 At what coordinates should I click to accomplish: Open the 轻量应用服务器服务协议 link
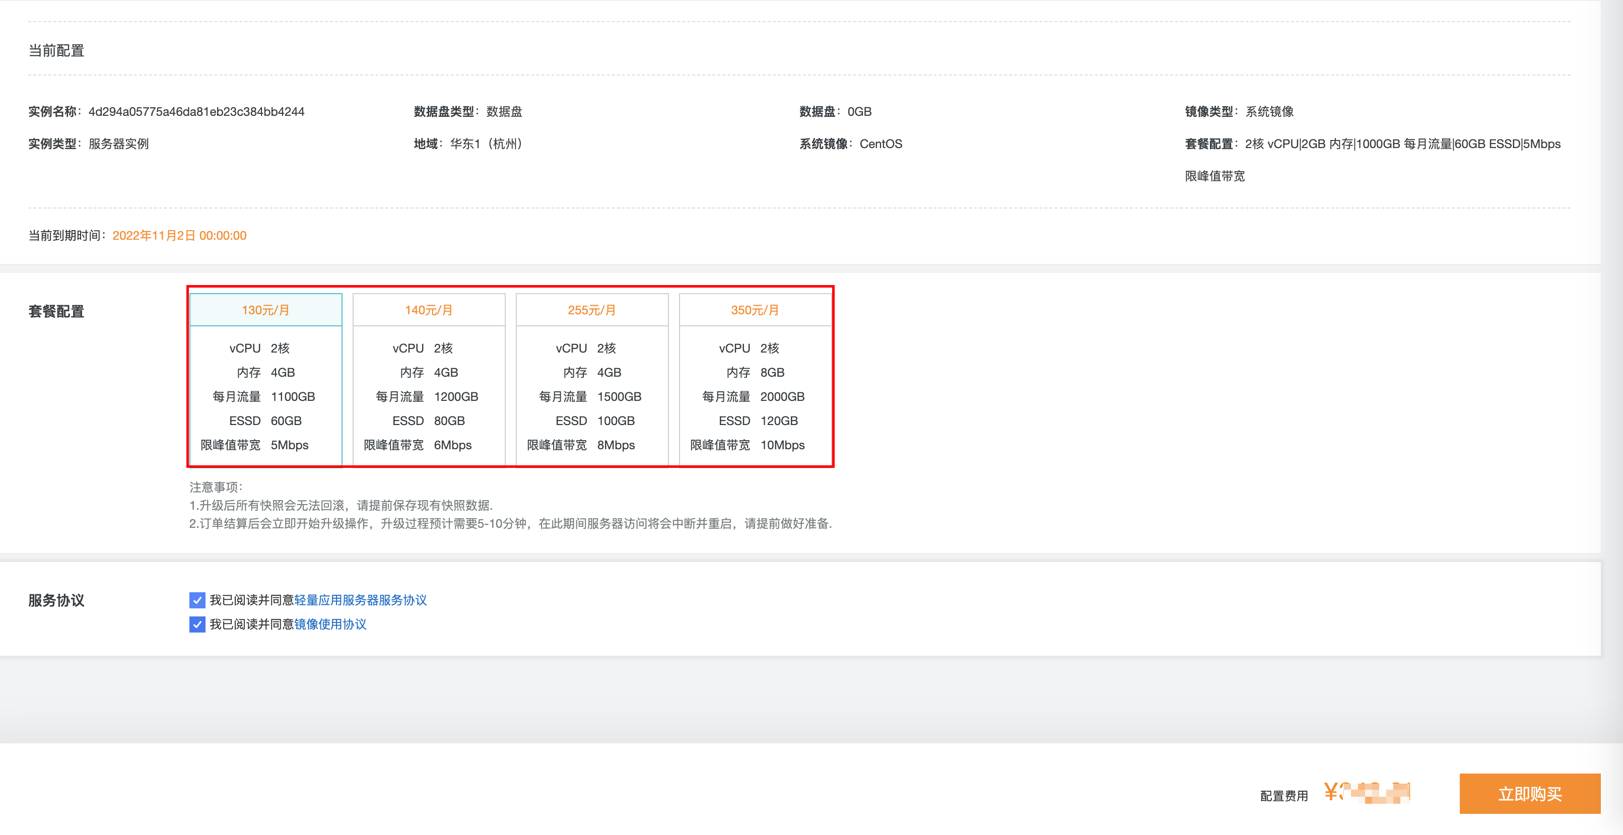360,600
